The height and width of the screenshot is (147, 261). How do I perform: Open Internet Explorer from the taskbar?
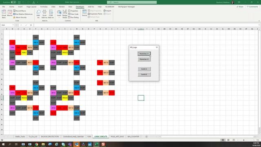click(56, 144)
